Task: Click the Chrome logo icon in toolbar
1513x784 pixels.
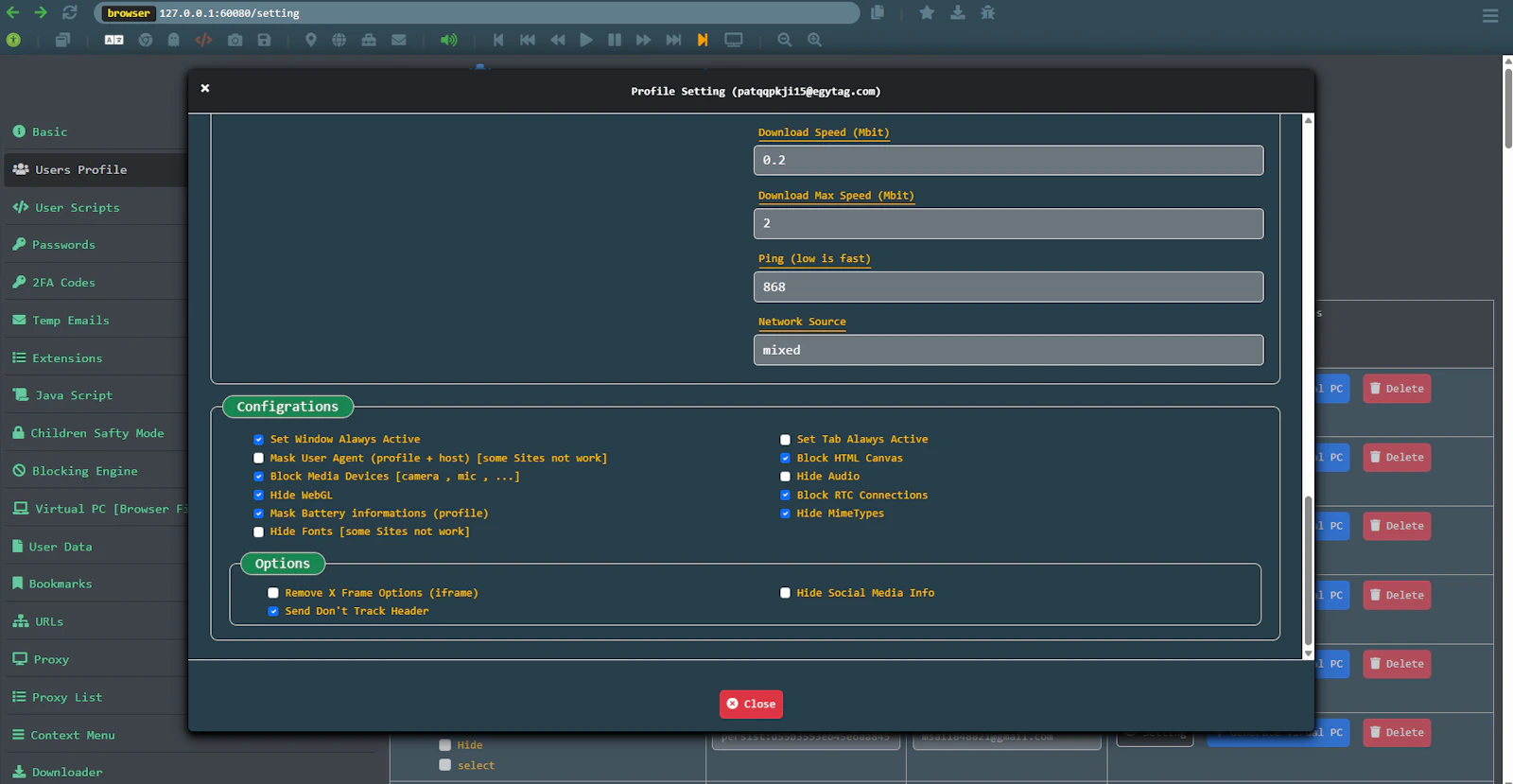Action: [146, 40]
